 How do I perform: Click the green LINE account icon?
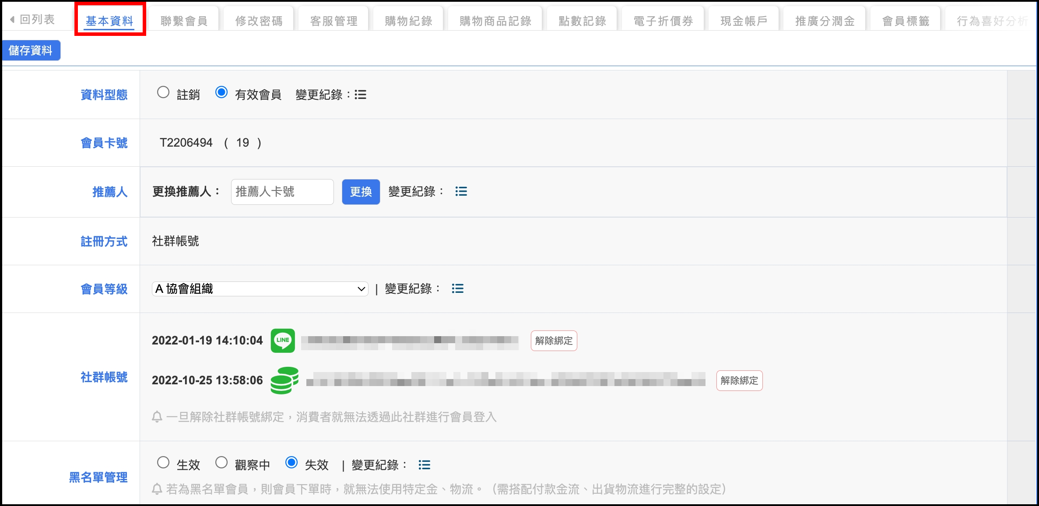(x=283, y=341)
